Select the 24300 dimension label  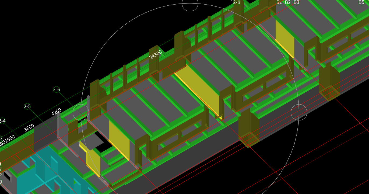[156, 54]
